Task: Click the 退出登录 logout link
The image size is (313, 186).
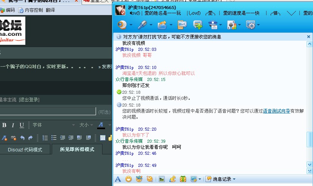Action: (x=29, y=100)
